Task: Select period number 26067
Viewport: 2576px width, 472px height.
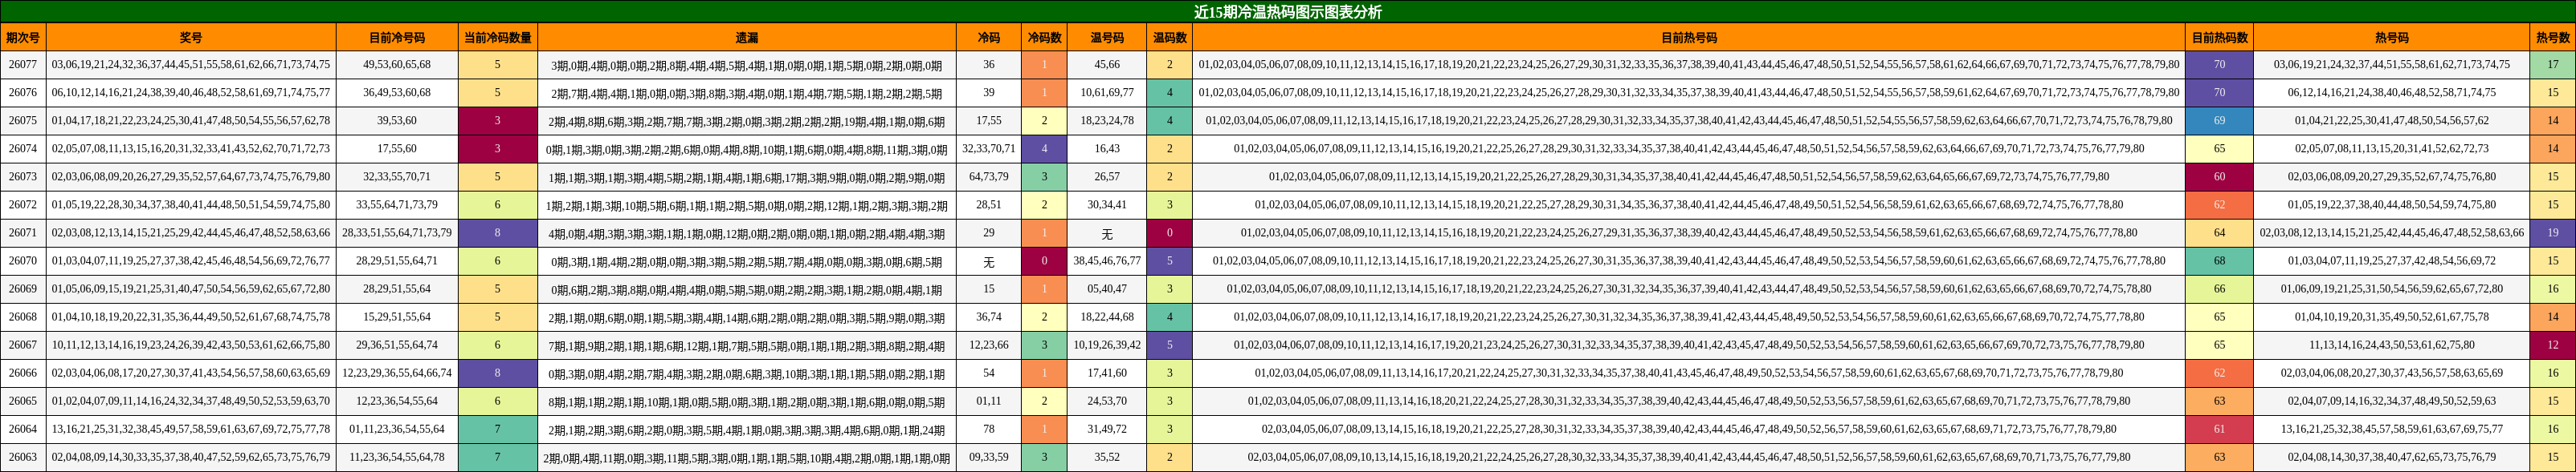Action: click(23, 345)
